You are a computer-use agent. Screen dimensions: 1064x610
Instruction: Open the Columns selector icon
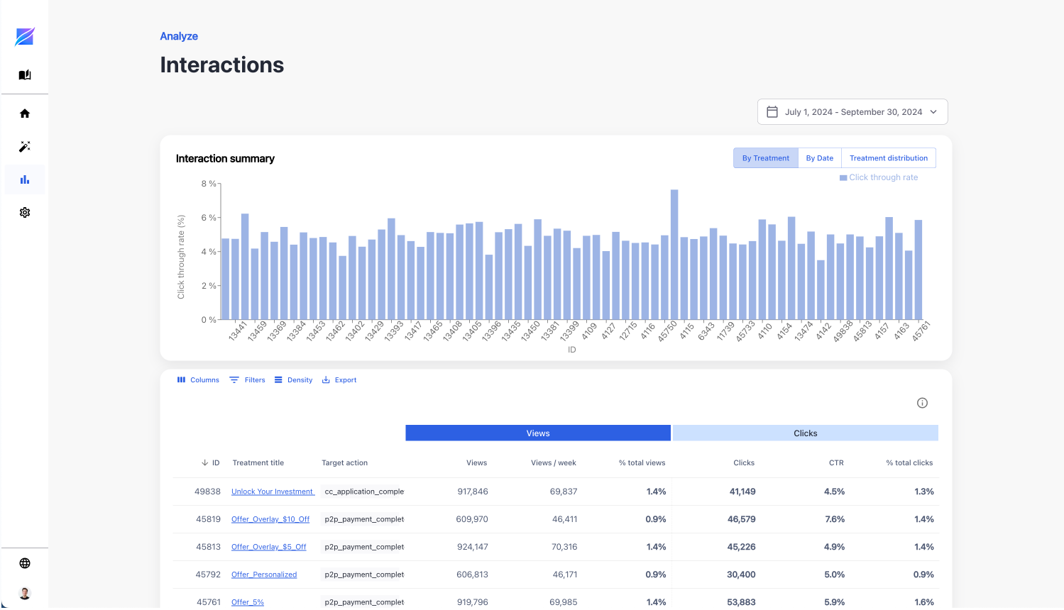pyautogui.click(x=181, y=379)
